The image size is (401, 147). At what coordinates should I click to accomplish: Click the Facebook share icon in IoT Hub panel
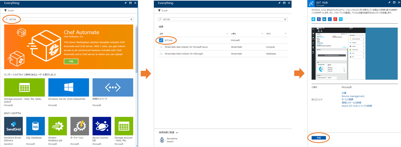coord(319,19)
